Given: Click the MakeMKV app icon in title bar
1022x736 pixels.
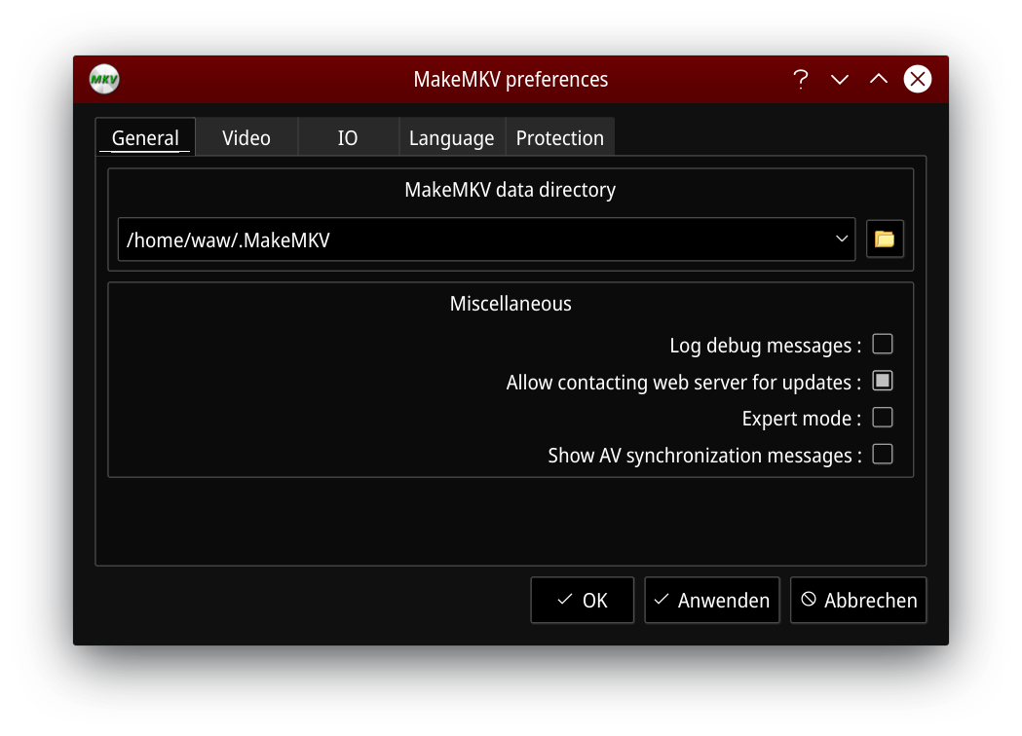Looking at the screenshot, I should pyautogui.click(x=104, y=80).
